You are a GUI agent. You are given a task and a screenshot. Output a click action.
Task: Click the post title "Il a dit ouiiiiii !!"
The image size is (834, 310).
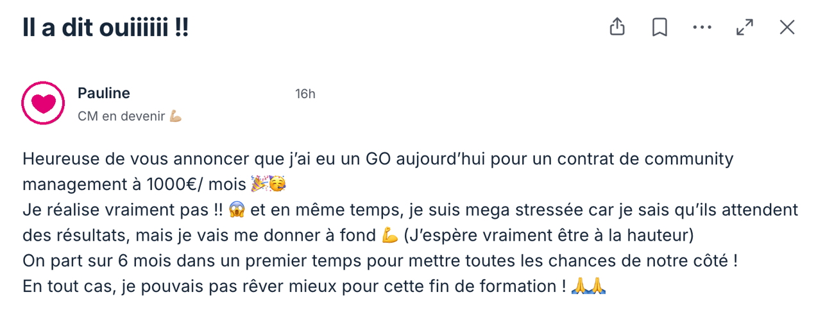click(x=106, y=28)
